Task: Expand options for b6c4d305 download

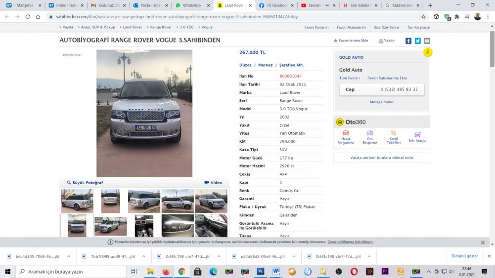Action: point(69,257)
